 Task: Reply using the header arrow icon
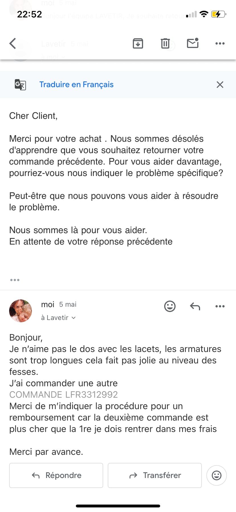click(x=195, y=306)
